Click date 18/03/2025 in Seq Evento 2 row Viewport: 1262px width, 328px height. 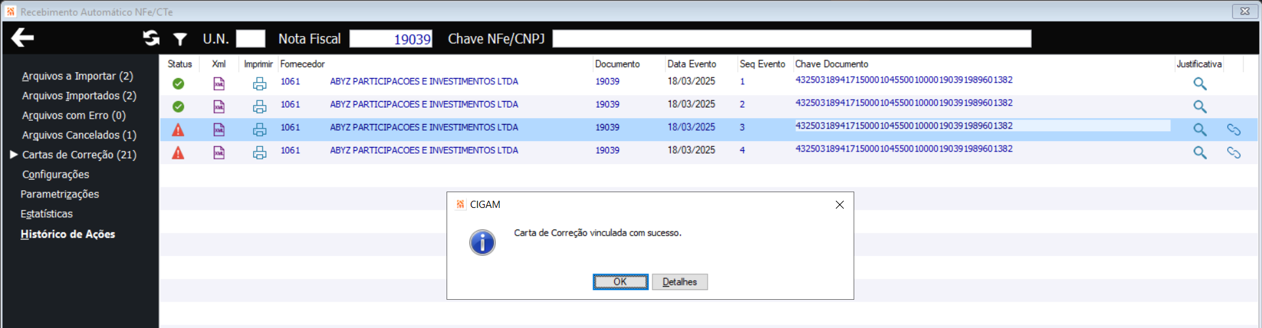691,104
